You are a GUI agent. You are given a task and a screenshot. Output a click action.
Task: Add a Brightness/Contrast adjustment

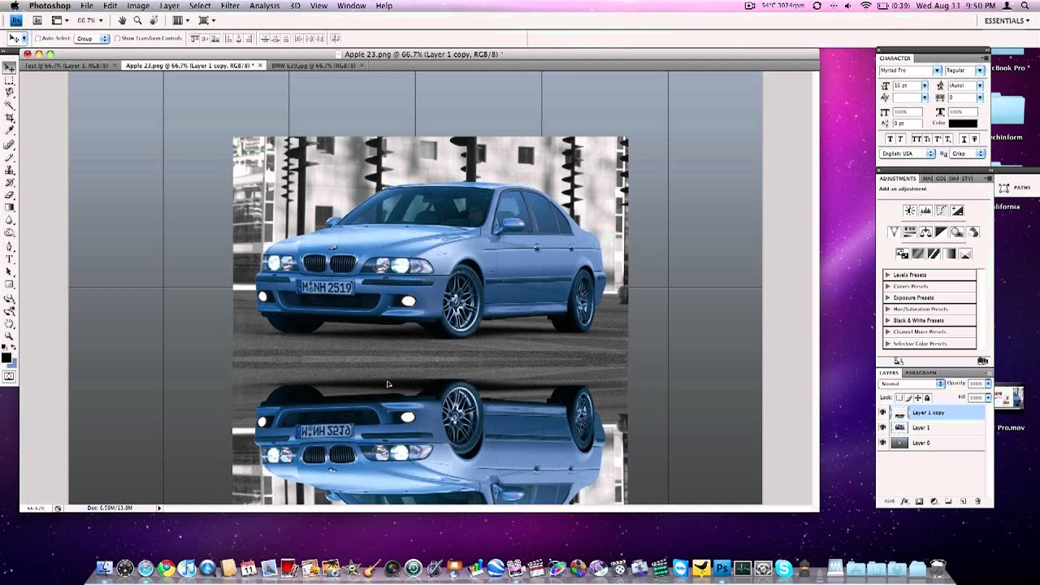tap(909, 211)
